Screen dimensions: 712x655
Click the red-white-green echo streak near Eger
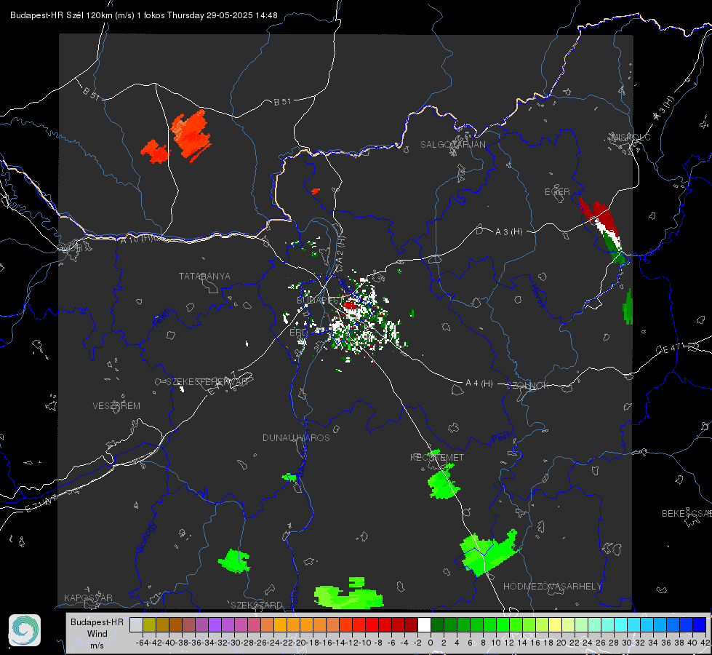[603, 231]
